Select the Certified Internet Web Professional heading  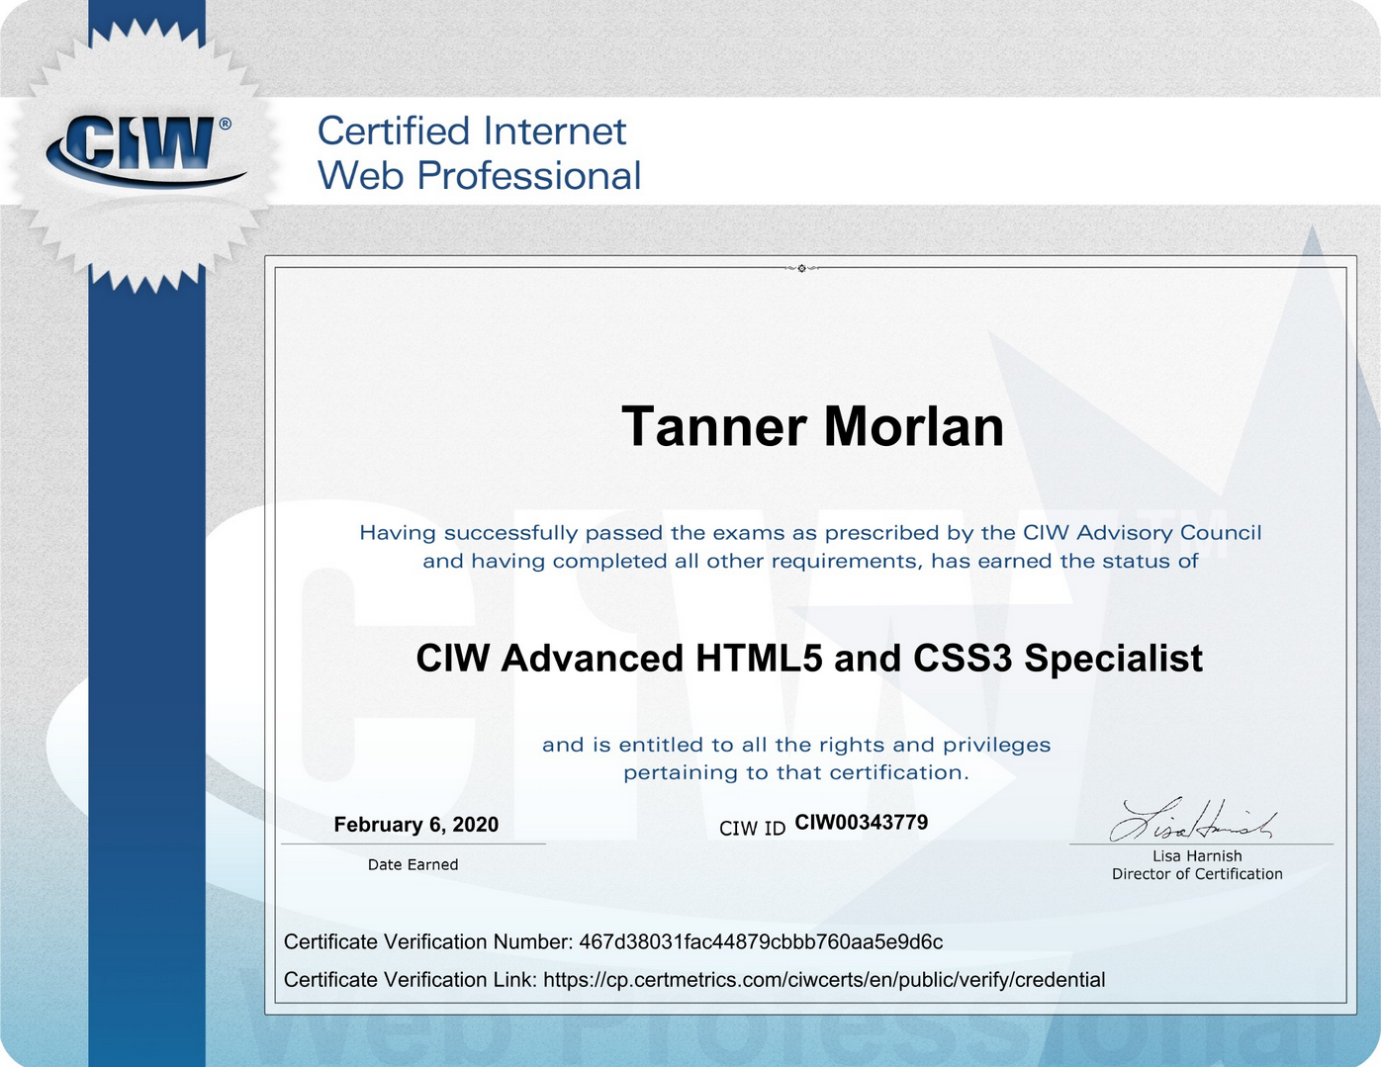pos(479,153)
